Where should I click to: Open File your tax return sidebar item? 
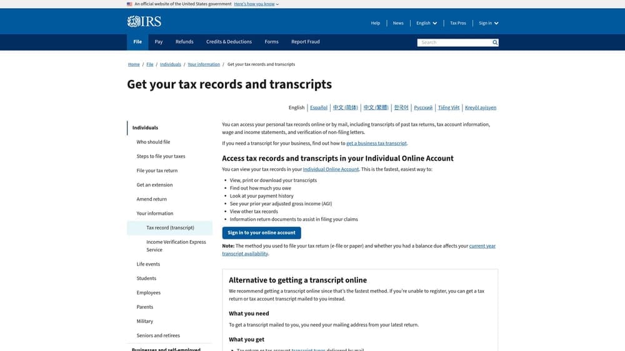(x=157, y=171)
